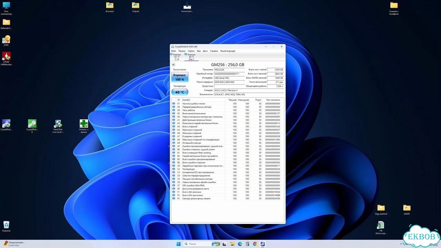441x248 pixels.
Task: Select the Olga_bankrot folder icon
Action: click(x=381, y=209)
